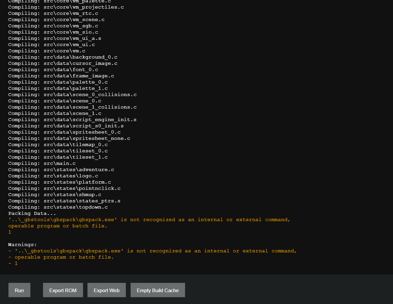
Task: Click log line for src\data\background_0.c
Action: click(x=63, y=57)
